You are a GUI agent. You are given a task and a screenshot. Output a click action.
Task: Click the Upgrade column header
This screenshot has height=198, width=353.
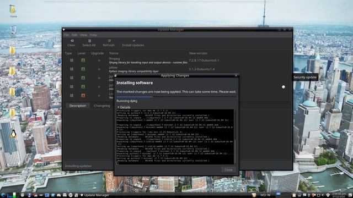tap(97, 53)
